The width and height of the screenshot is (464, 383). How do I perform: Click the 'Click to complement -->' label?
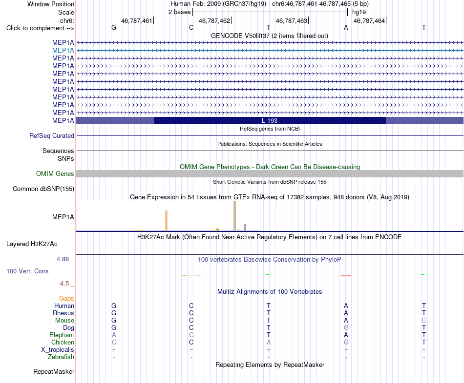coord(40,28)
